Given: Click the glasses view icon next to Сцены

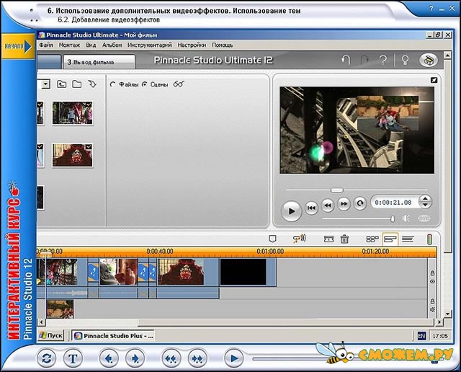Looking at the screenshot, I should coord(179,84).
